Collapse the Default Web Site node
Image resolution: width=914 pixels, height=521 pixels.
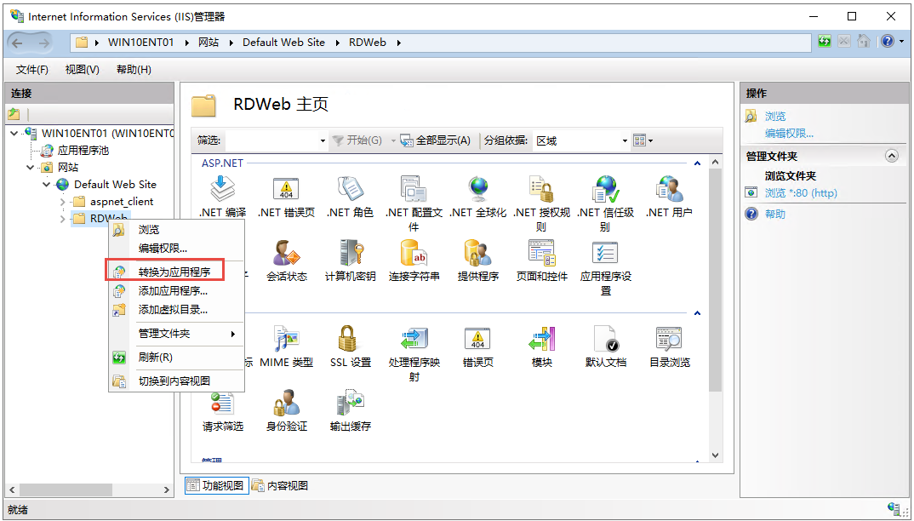[47, 185]
